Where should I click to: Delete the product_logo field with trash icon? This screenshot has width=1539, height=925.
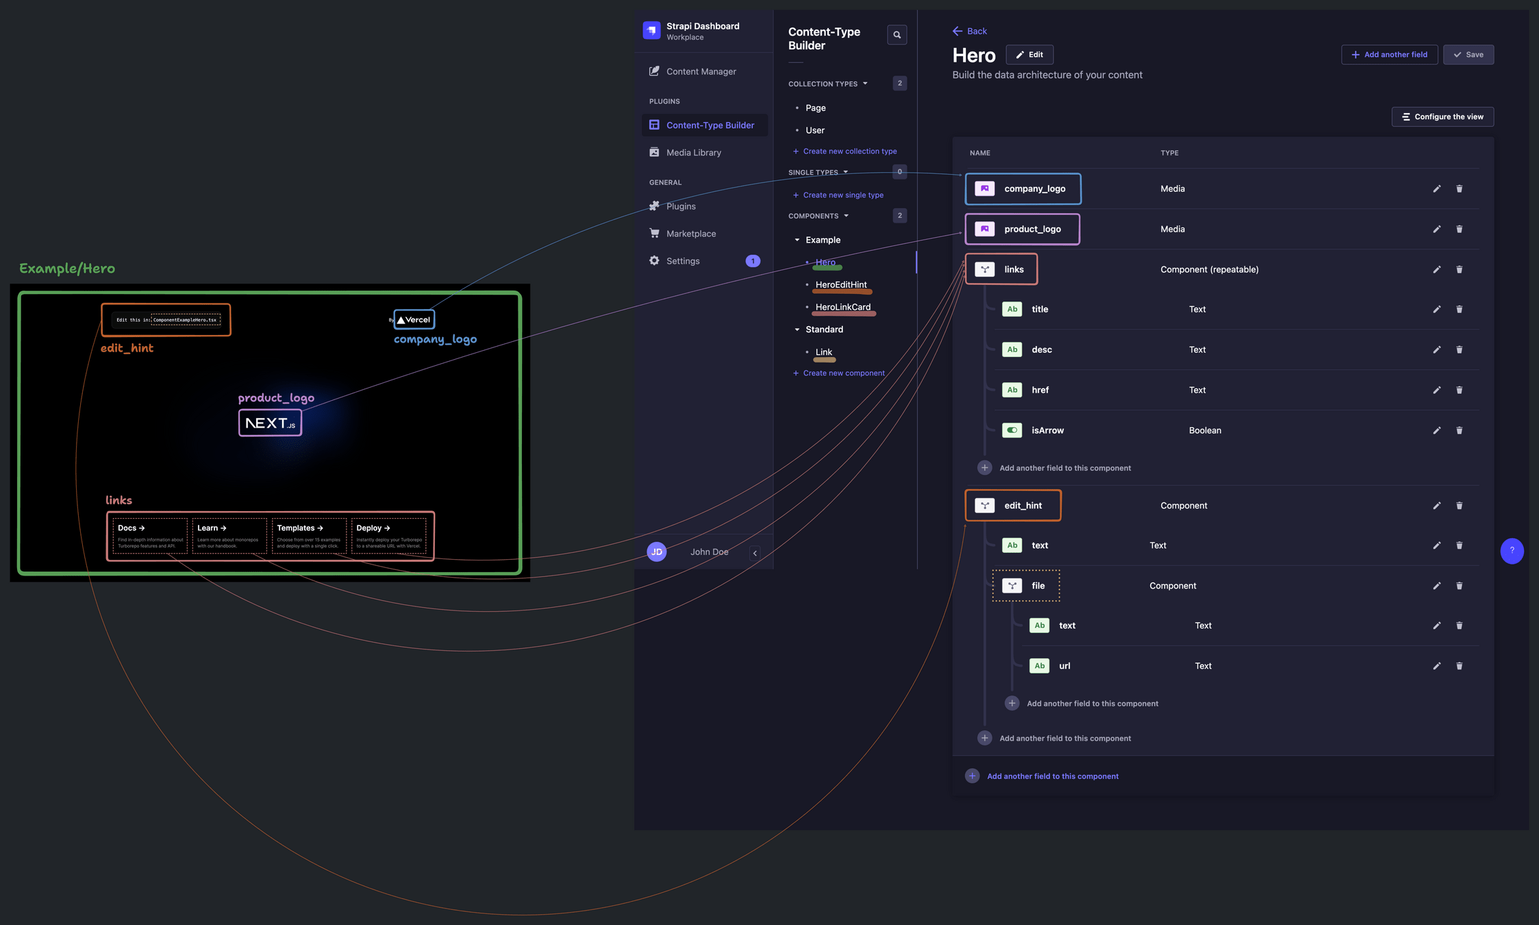[x=1459, y=230]
